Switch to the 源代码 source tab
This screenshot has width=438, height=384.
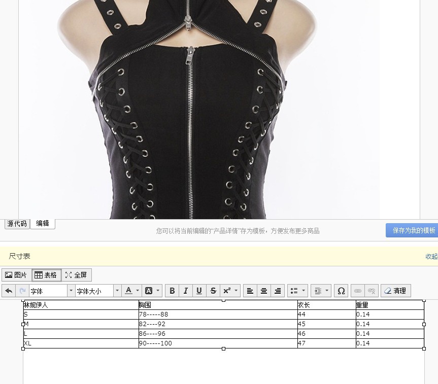click(x=17, y=224)
